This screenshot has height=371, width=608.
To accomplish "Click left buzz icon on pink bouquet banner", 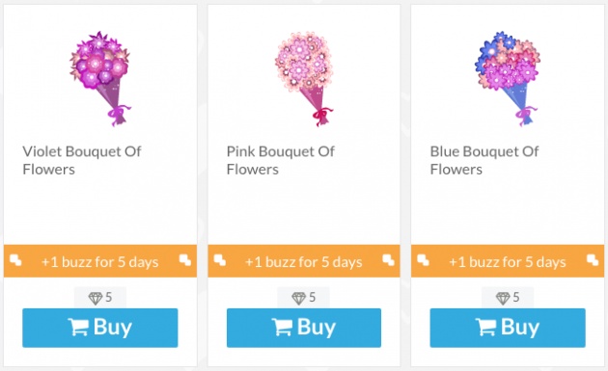I will click(219, 260).
